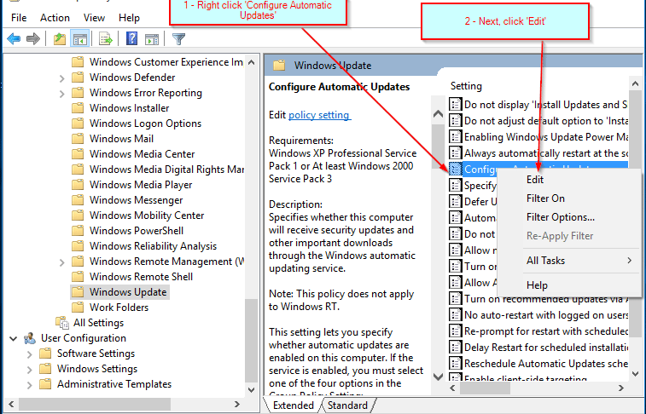Click the Back arrow toolbar icon
The width and height of the screenshot is (646, 414).
pos(14,39)
